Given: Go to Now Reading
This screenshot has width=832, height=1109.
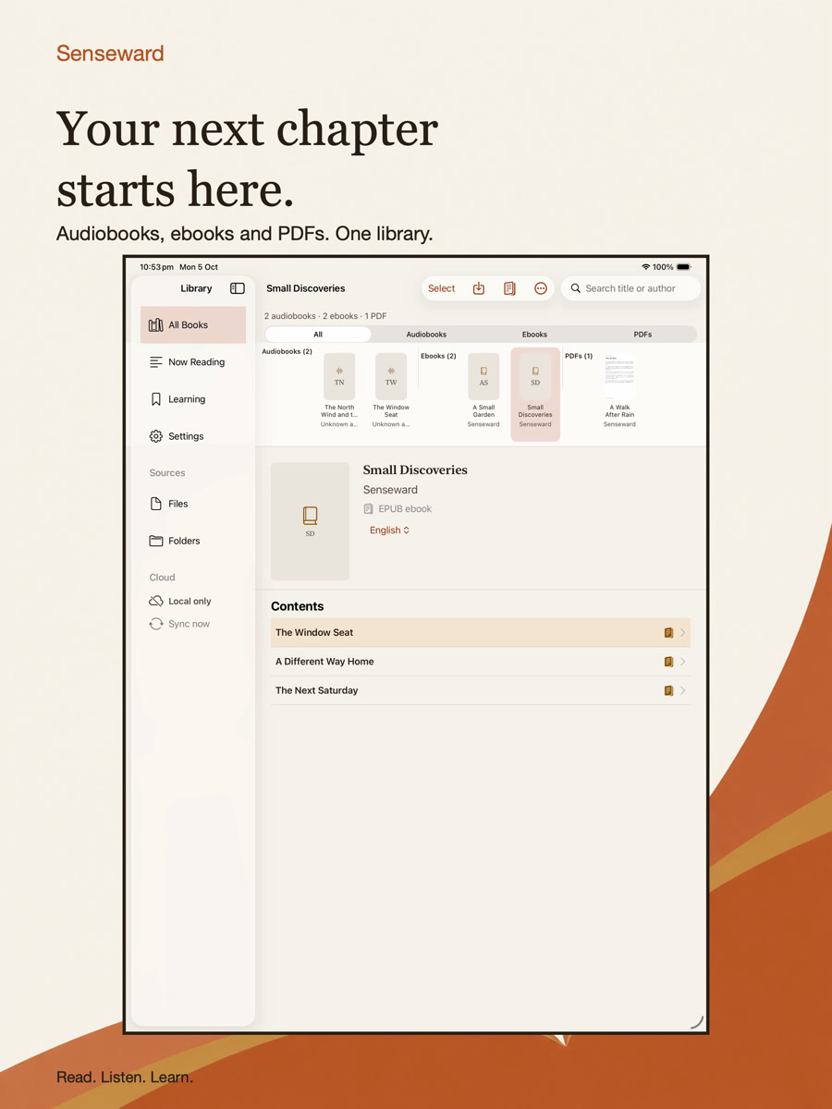Looking at the screenshot, I should click(193, 362).
